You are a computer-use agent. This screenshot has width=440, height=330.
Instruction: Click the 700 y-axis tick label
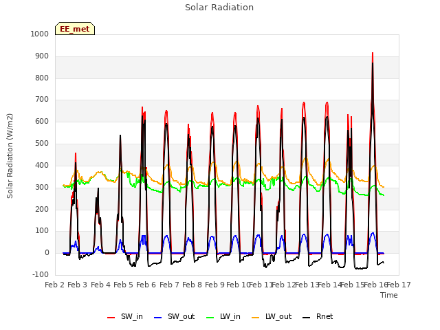tap(42, 100)
